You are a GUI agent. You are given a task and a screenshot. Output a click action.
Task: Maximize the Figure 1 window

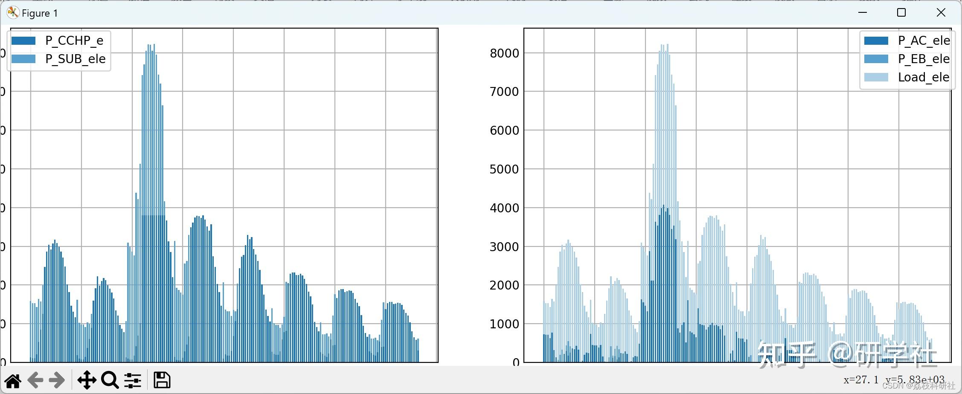coord(901,13)
